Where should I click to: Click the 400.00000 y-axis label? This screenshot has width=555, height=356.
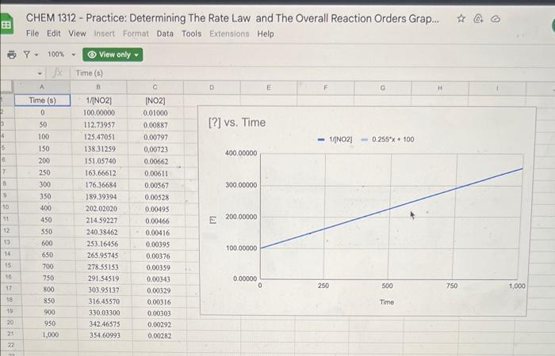(x=241, y=153)
